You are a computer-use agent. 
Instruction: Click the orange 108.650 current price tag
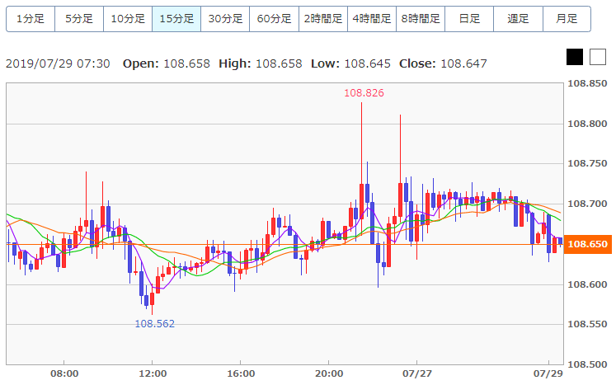tap(588, 244)
